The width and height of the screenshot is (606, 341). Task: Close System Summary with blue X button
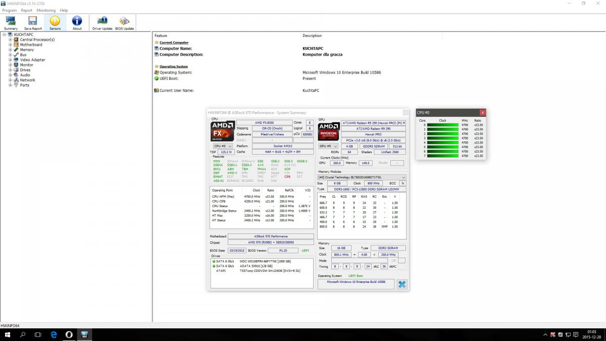(x=401, y=284)
